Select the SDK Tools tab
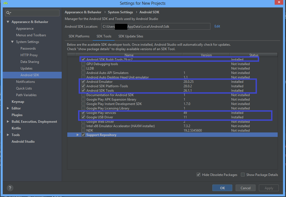 click(104, 36)
